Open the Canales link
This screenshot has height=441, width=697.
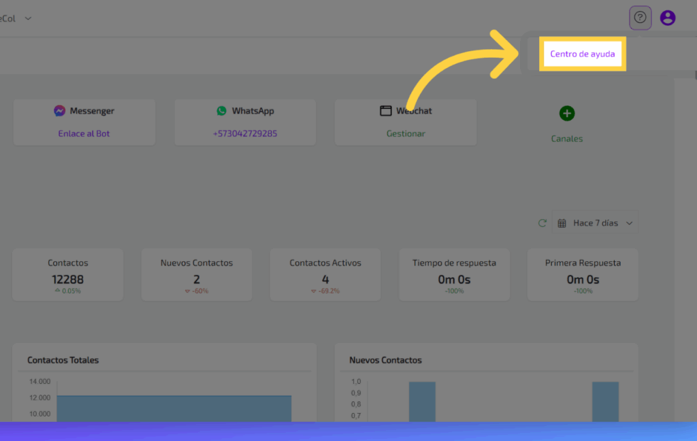567,139
